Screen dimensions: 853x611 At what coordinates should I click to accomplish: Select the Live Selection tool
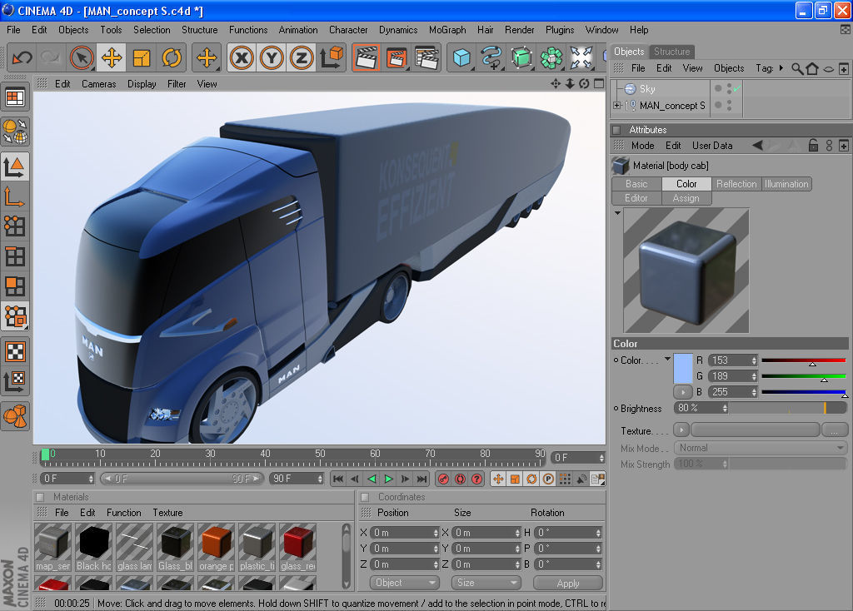point(82,57)
